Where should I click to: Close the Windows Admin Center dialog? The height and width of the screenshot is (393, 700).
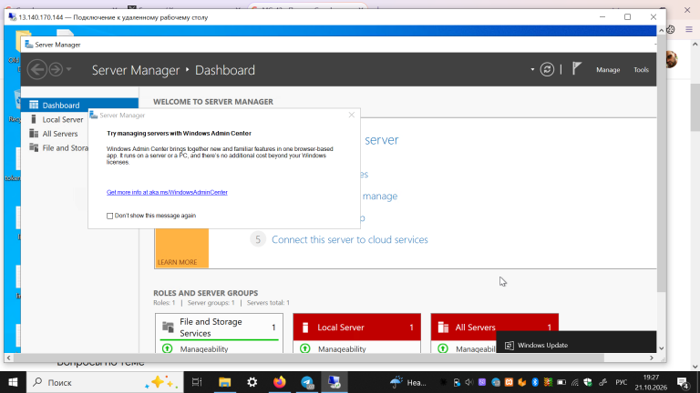pyautogui.click(x=351, y=115)
